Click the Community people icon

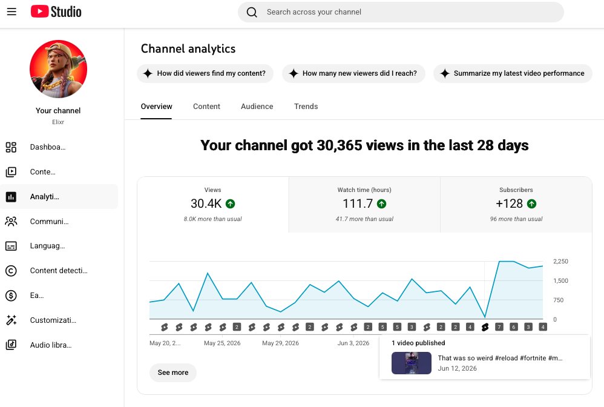coord(11,221)
